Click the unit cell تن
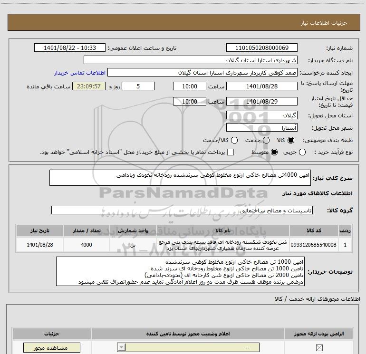 (133, 245)
